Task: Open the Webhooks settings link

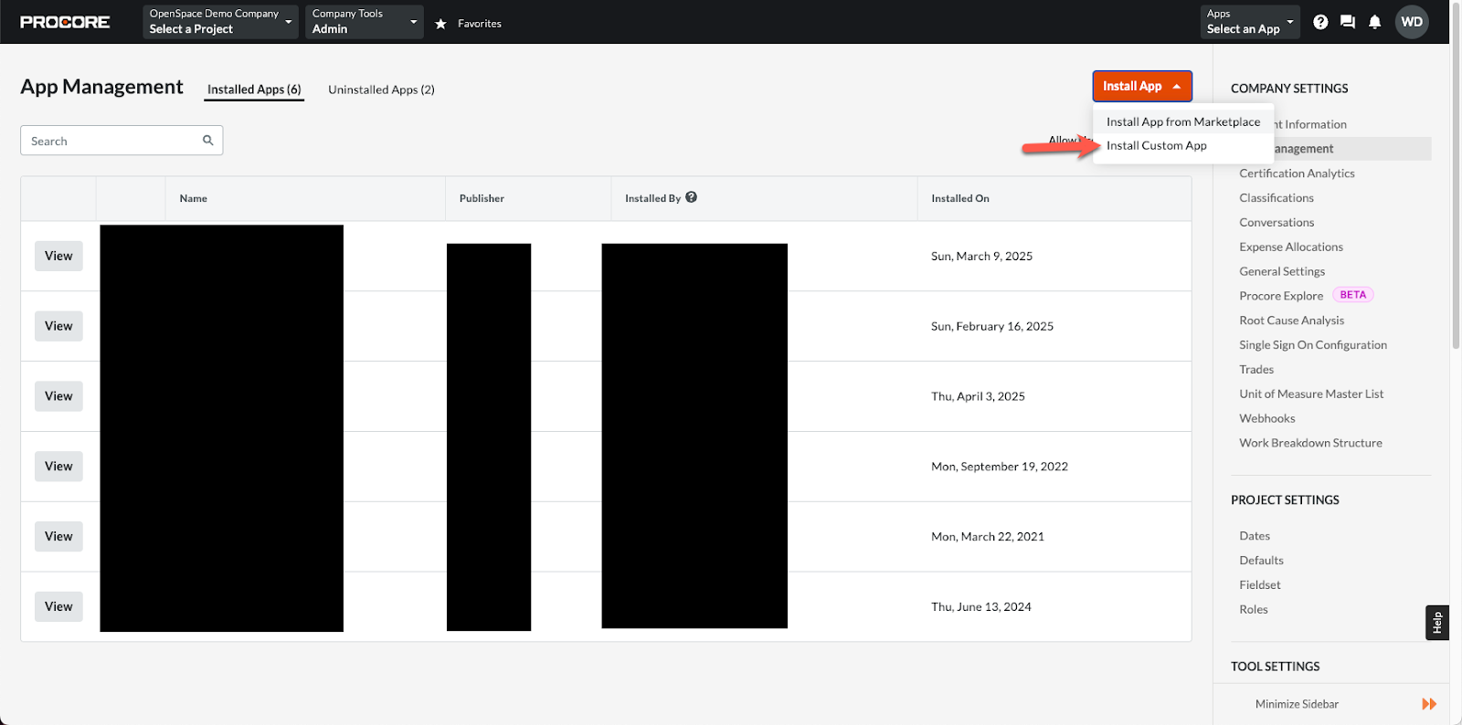Action: [x=1266, y=418]
